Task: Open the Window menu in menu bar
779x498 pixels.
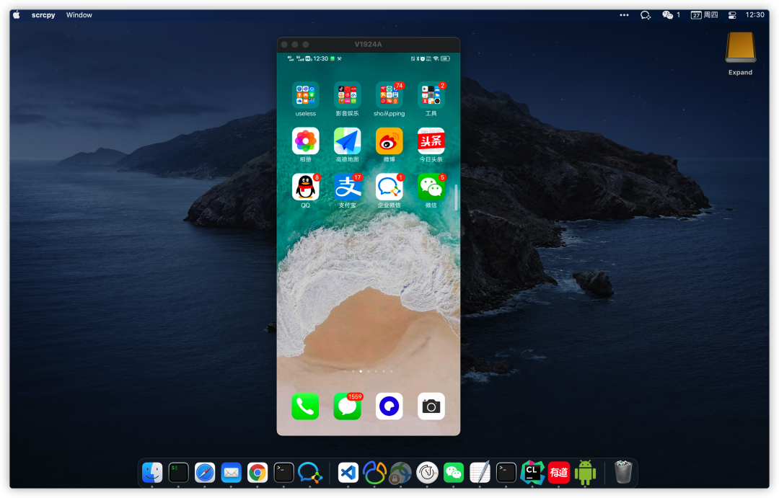Action: [x=79, y=15]
